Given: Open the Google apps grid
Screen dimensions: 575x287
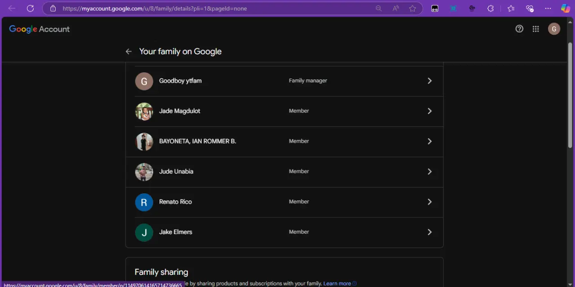Looking at the screenshot, I should (x=535, y=29).
